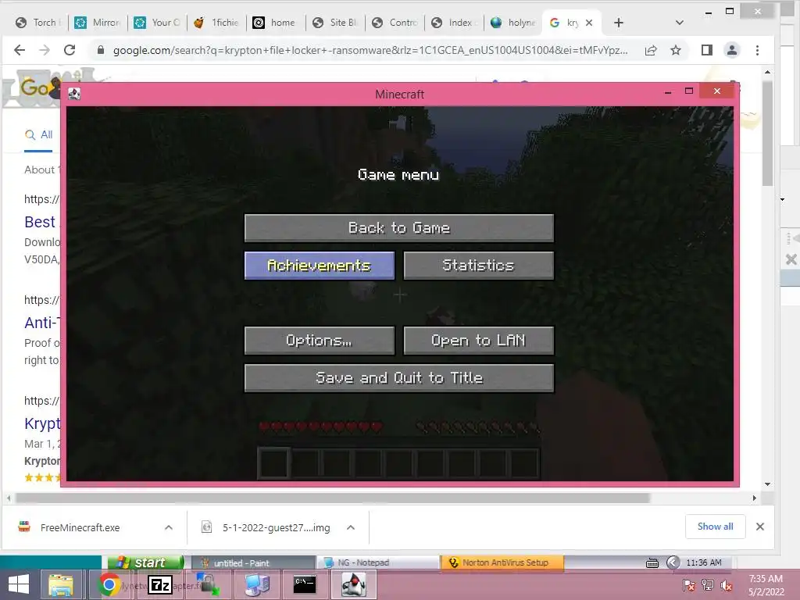Open 7-Zip from the taskbar
Image resolution: width=800 pixels, height=600 pixels.
(159, 584)
